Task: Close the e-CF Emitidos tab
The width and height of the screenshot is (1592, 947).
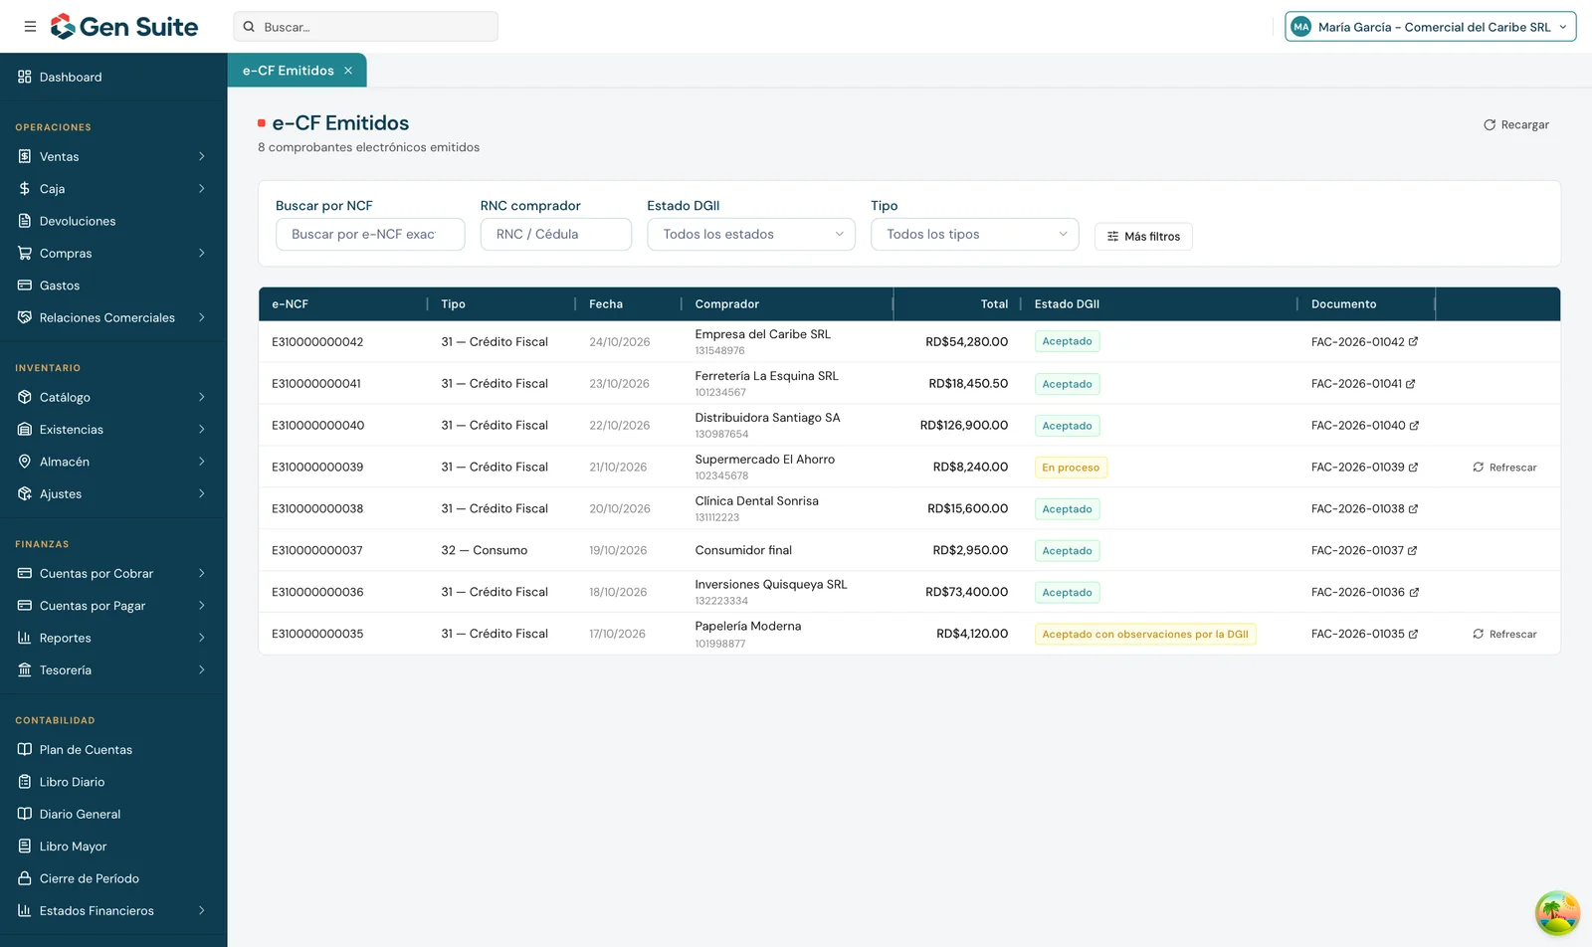Action: click(x=348, y=71)
